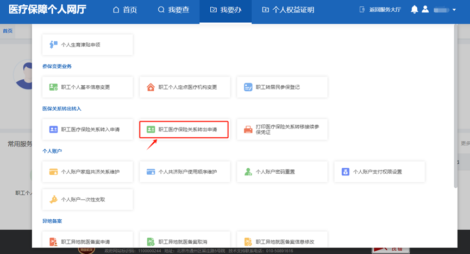Click the user profile avatar icon in header
This screenshot has height=254, width=470.
pyautogui.click(x=425, y=9)
